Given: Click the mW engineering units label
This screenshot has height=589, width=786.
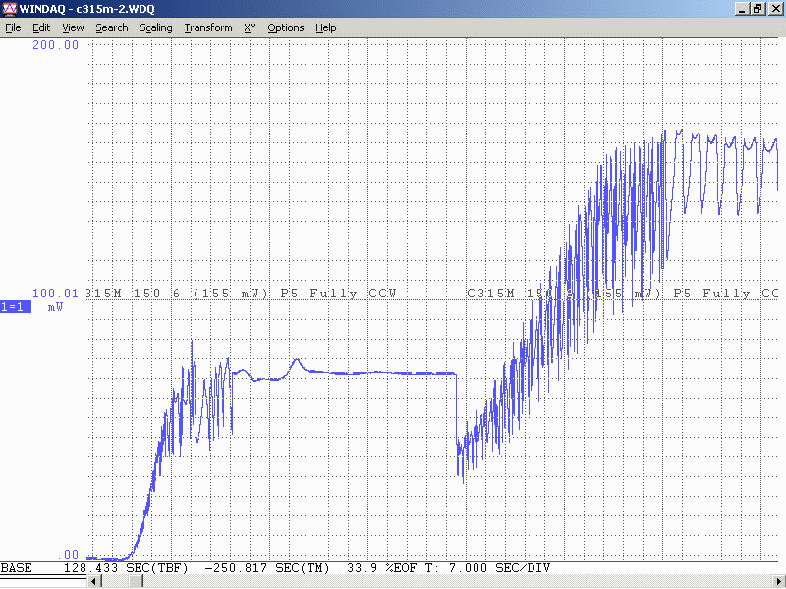Looking at the screenshot, I should click(x=55, y=306).
